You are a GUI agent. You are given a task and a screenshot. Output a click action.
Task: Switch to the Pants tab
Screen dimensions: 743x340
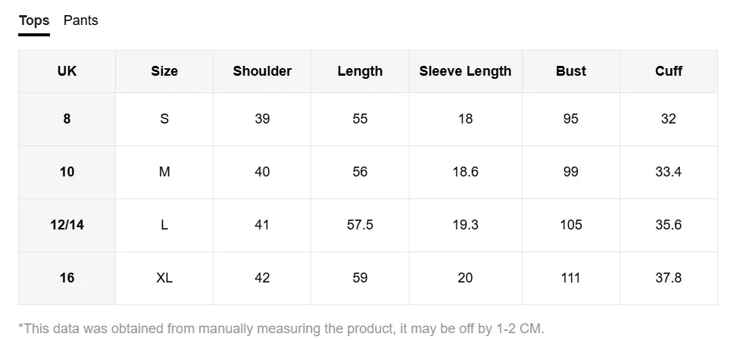coord(80,20)
